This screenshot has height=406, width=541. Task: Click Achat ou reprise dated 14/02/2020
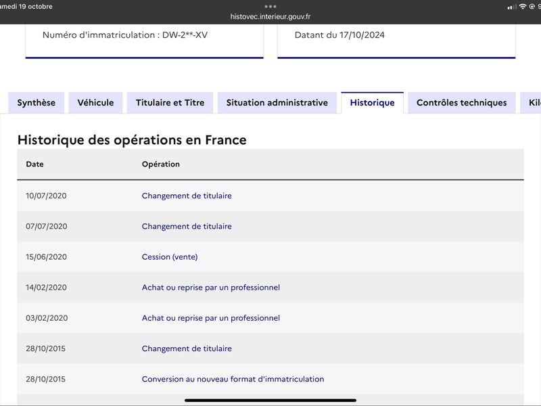point(211,287)
